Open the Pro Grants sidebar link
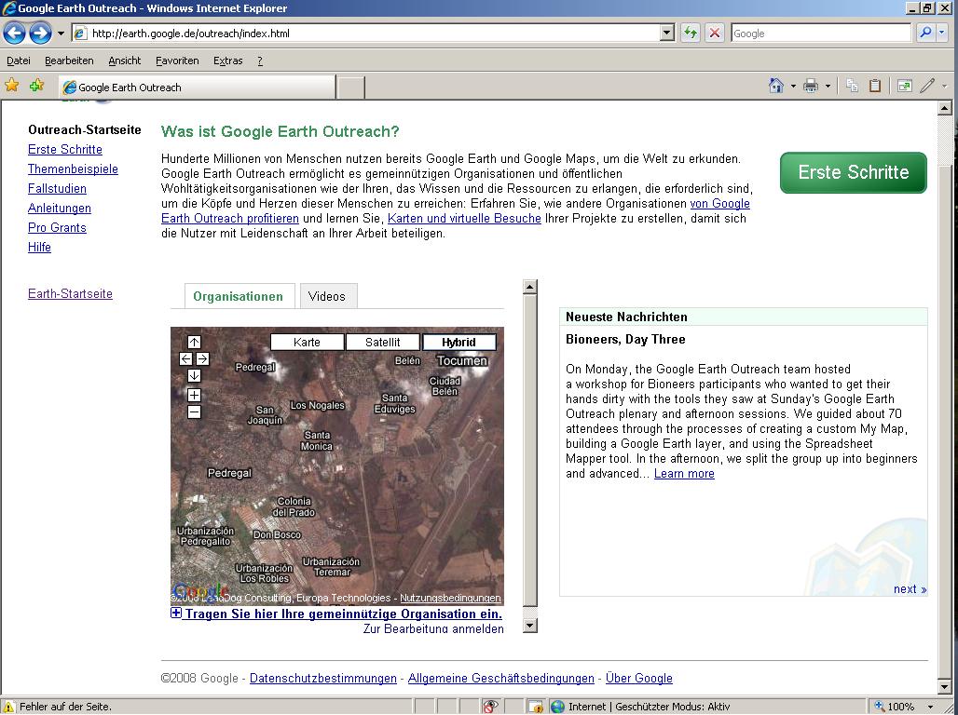This screenshot has width=958, height=715. (x=57, y=228)
